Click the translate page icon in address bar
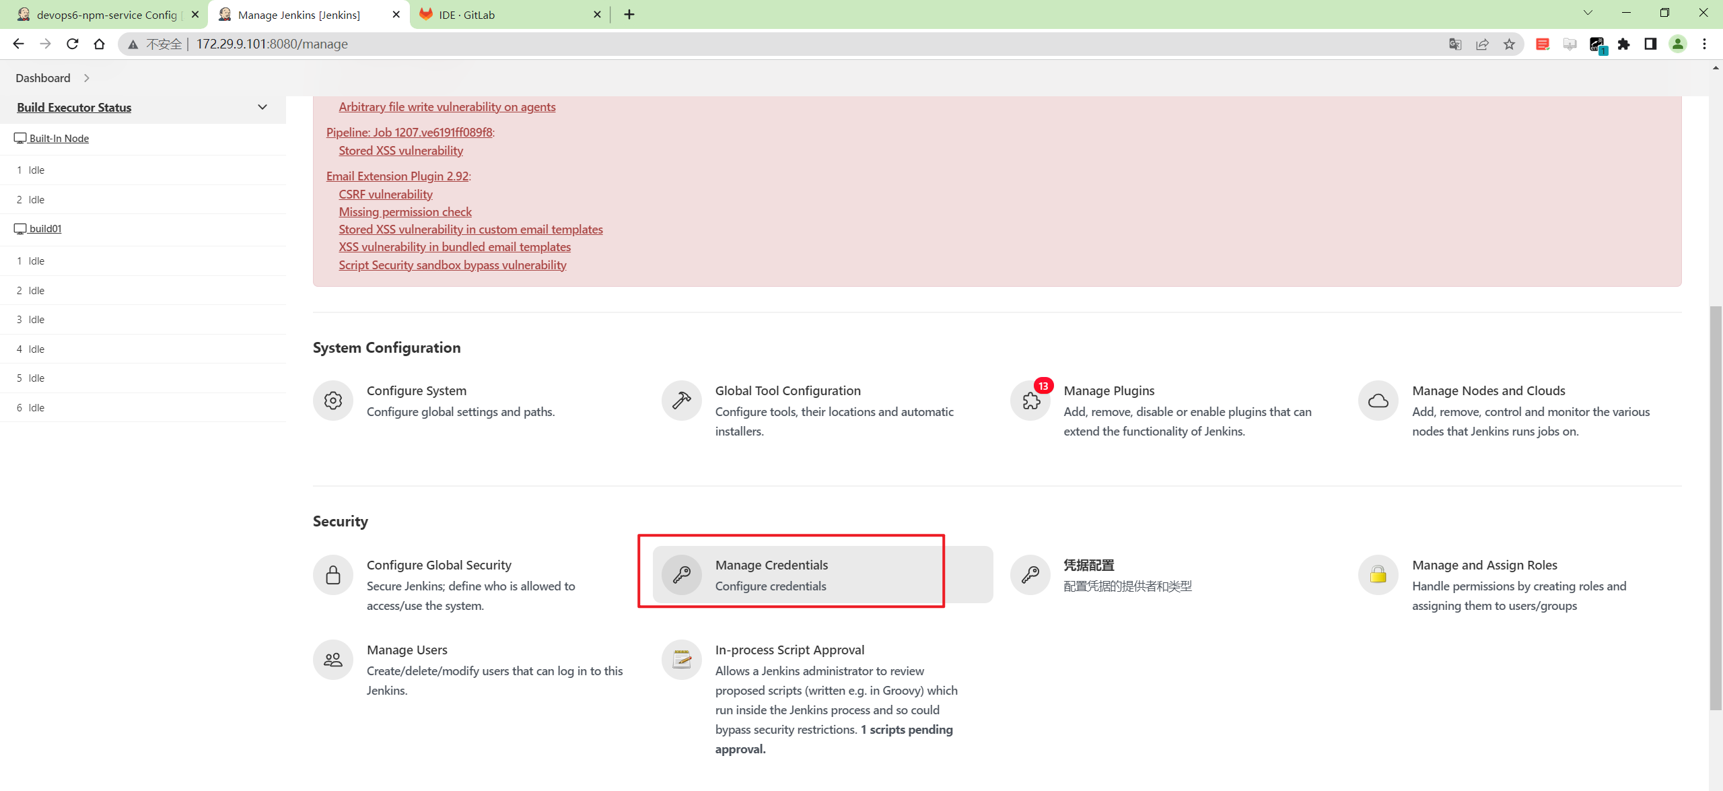 [x=1455, y=44]
